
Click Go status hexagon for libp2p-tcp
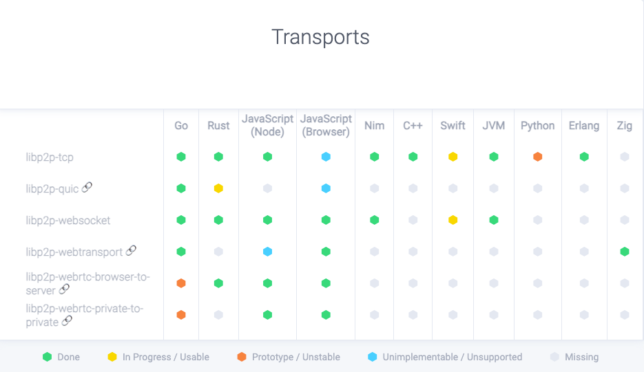[x=181, y=157]
